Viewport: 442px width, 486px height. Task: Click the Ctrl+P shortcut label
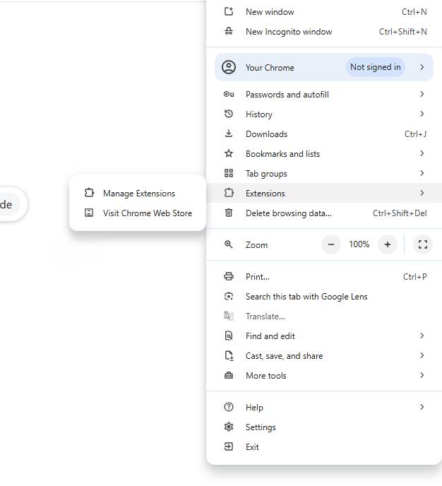point(414,276)
